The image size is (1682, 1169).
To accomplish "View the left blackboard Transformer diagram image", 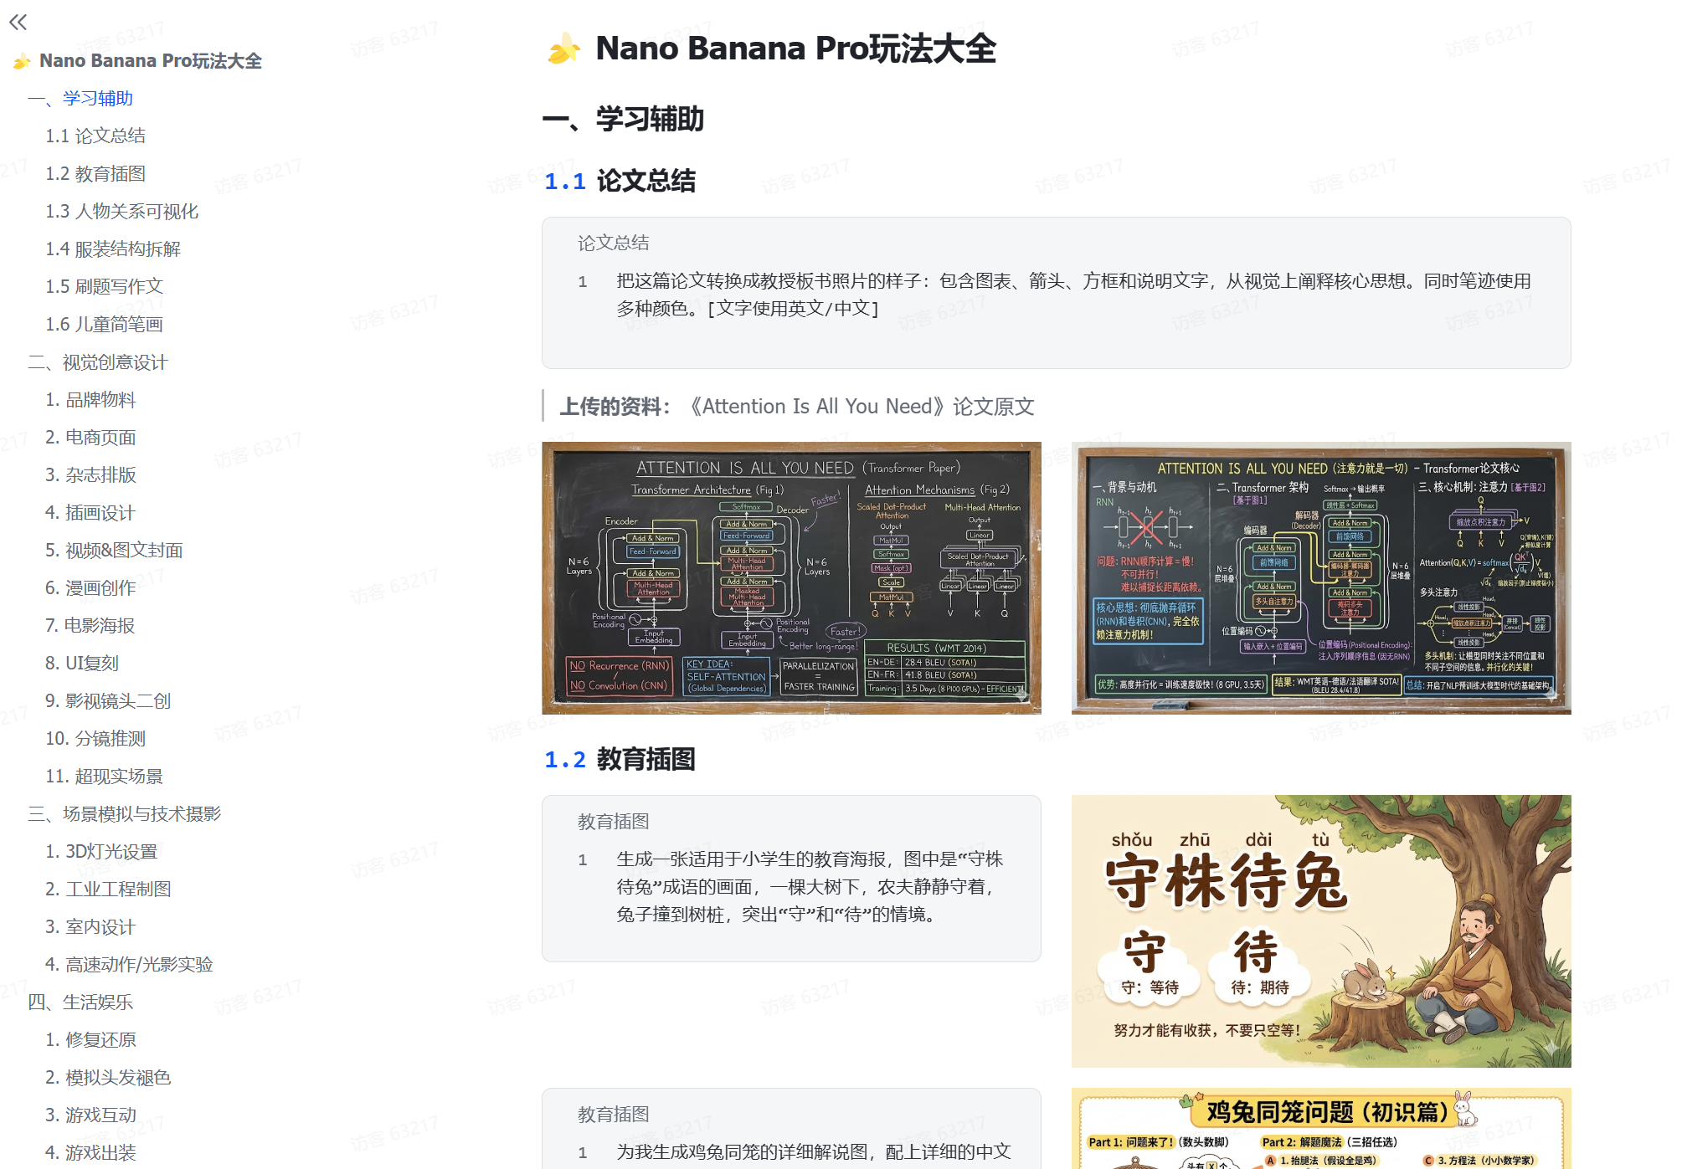I will pyautogui.click(x=791, y=577).
